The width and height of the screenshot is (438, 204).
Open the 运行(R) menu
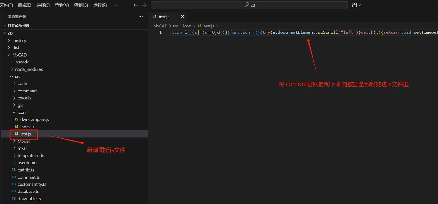(100, 5)
